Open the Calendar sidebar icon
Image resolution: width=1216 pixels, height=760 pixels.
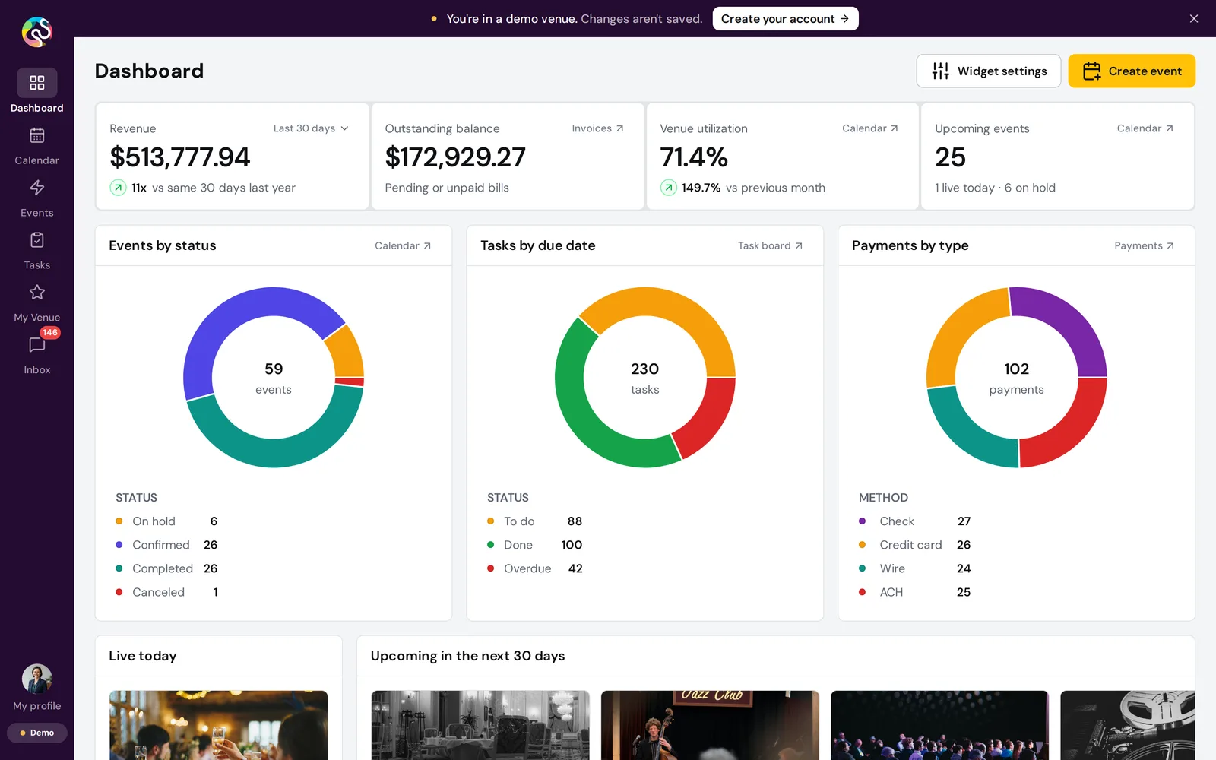pyautogui.click(x=36, y=136)
